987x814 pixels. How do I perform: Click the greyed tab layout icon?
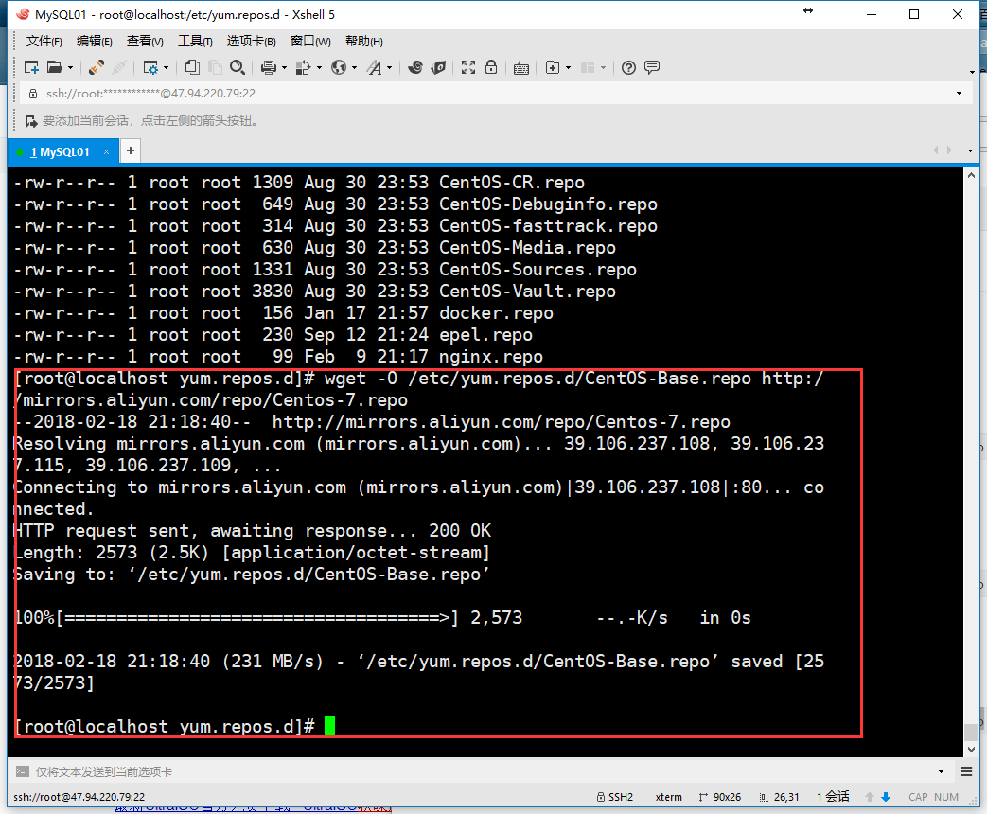pyautogui.click(x=588, y=67)
